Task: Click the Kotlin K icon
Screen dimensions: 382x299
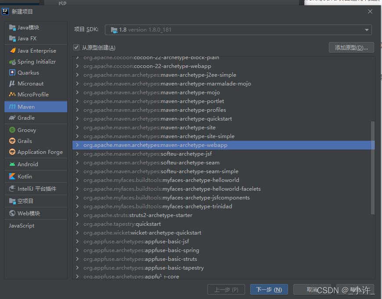Action: [12, 176]
